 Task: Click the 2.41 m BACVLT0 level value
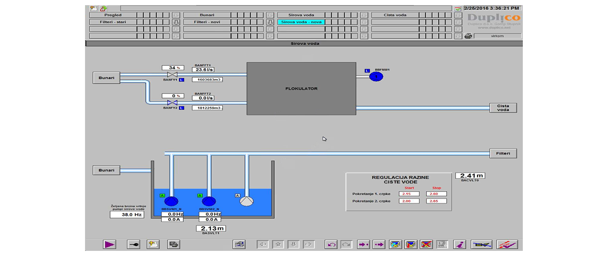(x=470, y=175)
